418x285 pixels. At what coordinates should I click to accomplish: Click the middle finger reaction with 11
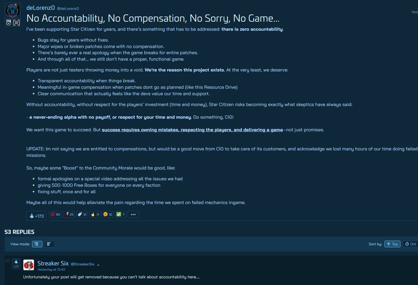[x=95, y=214]
